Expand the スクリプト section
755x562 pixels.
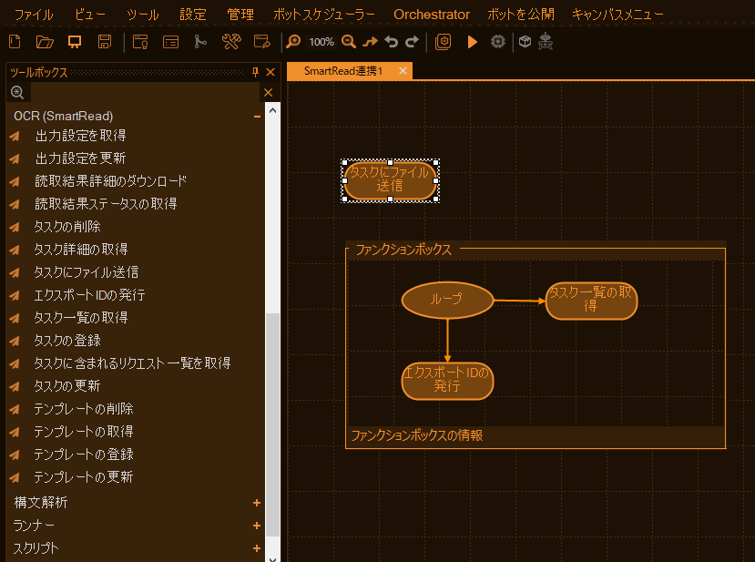tap(257, 548)
